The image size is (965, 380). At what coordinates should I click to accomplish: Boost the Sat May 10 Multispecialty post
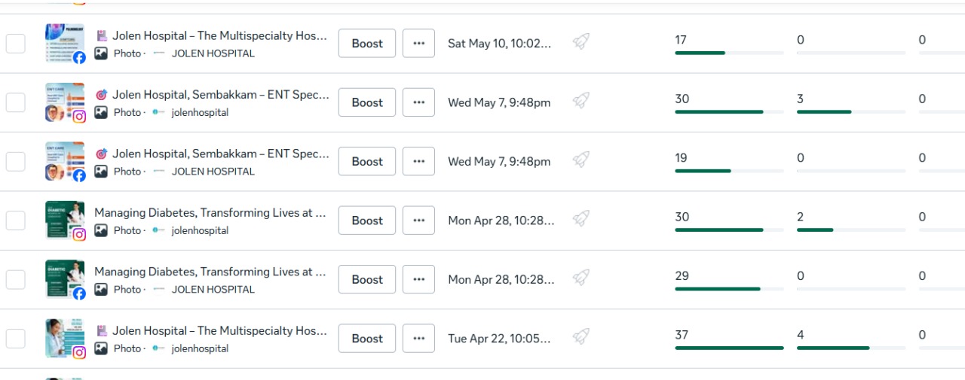367,44
